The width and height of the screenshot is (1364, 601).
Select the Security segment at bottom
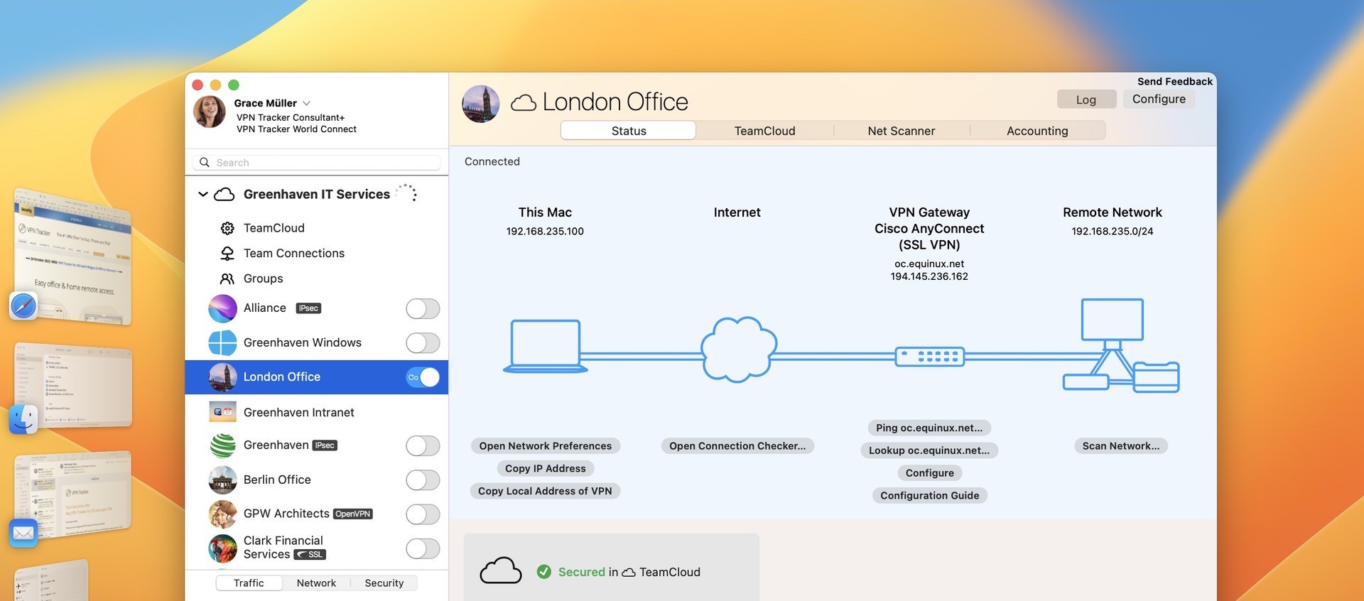(384, 583)
